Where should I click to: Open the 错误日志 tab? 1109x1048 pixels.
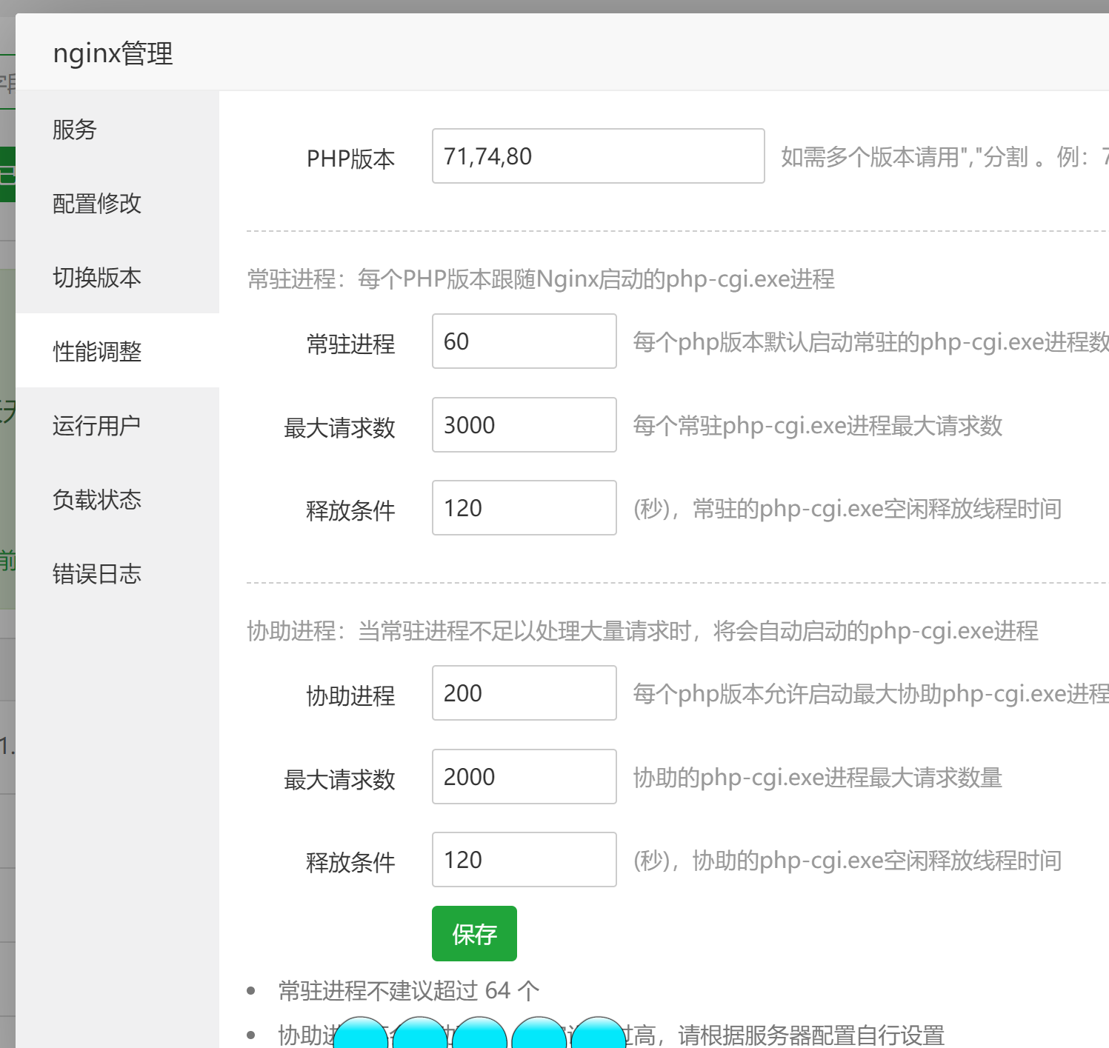click(x=117, y=573)
